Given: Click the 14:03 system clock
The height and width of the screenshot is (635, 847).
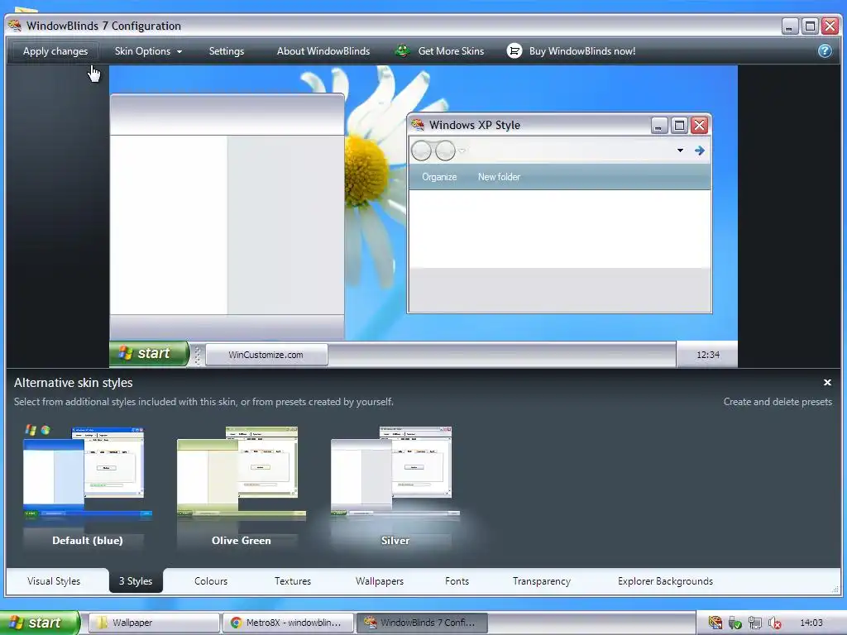Looking at the screenshot, I should click(811, 623).
